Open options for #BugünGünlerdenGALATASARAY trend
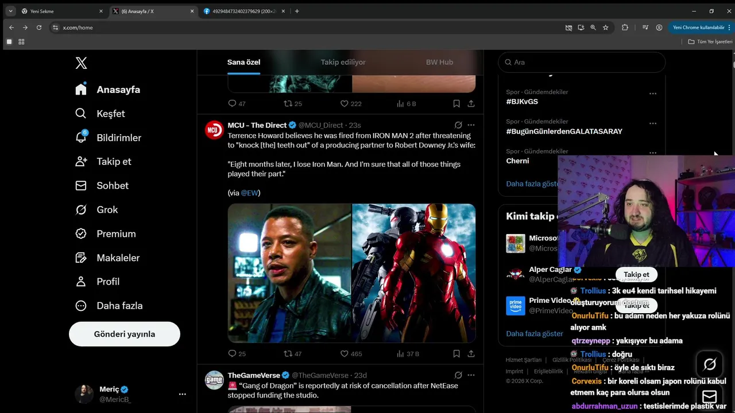 (653, 123)
